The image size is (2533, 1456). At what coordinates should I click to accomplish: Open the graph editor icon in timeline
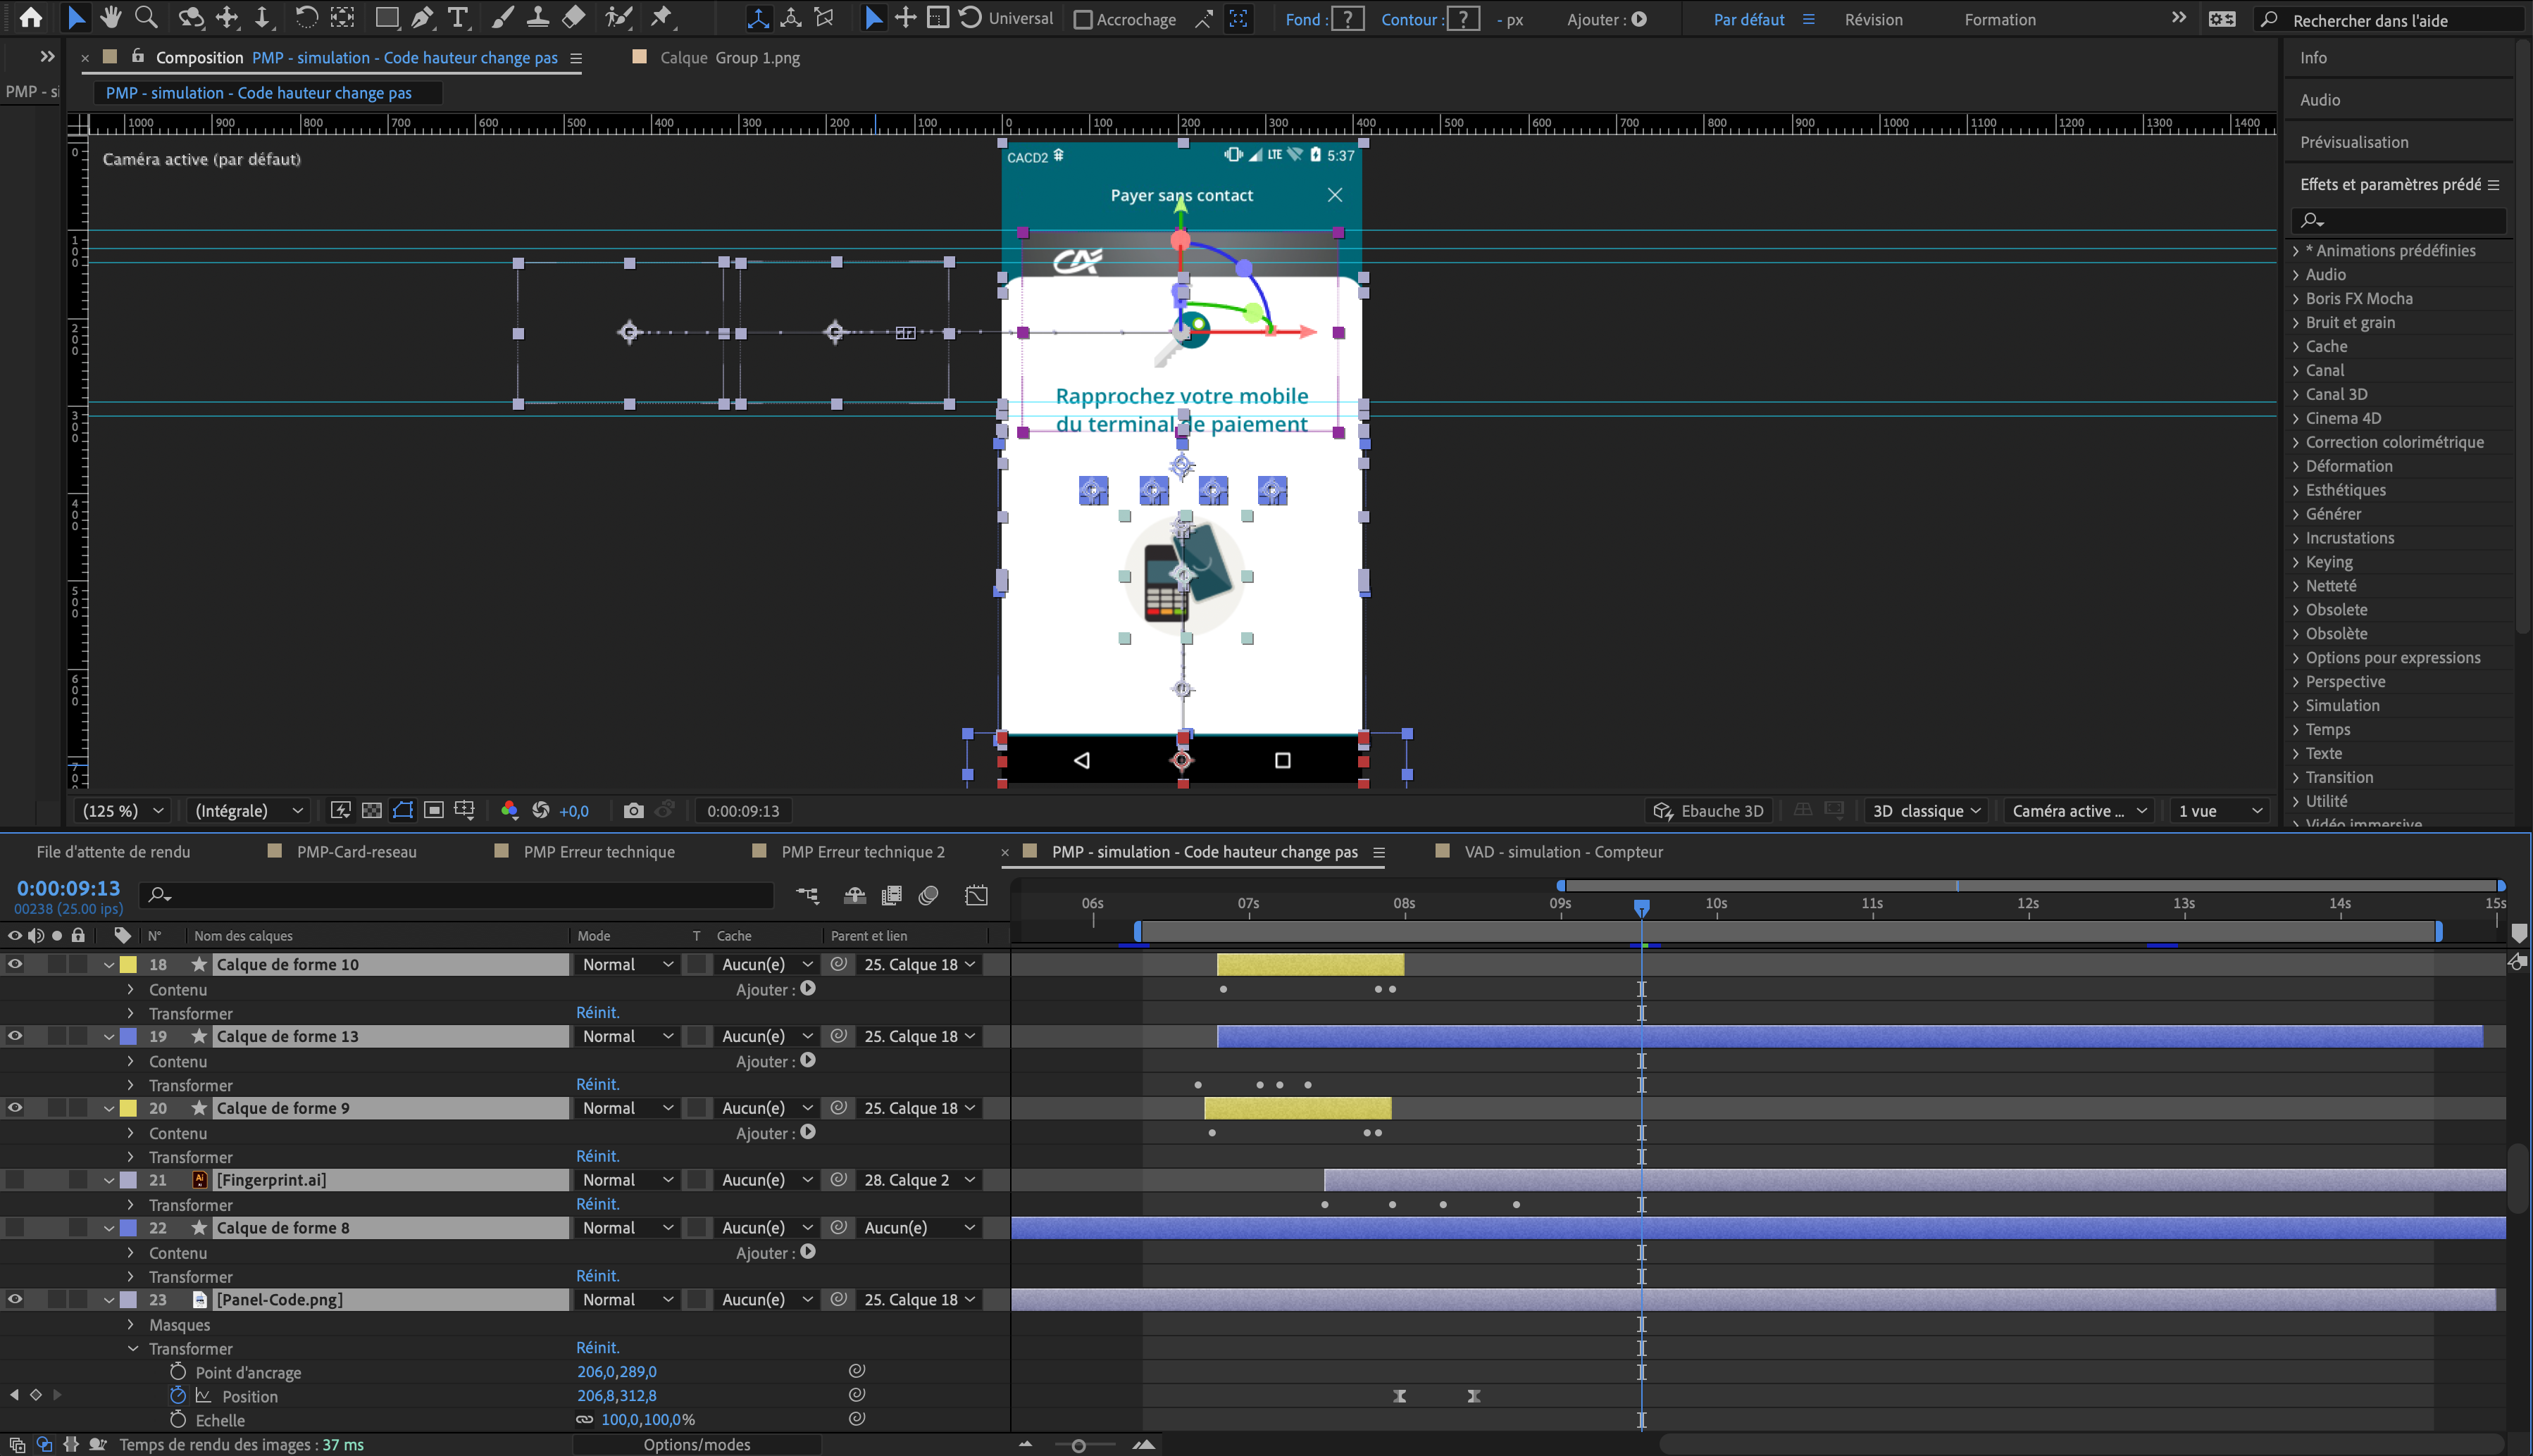click(976, 895)
